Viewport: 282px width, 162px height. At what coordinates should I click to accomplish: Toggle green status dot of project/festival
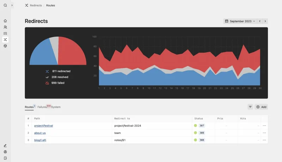196,125
